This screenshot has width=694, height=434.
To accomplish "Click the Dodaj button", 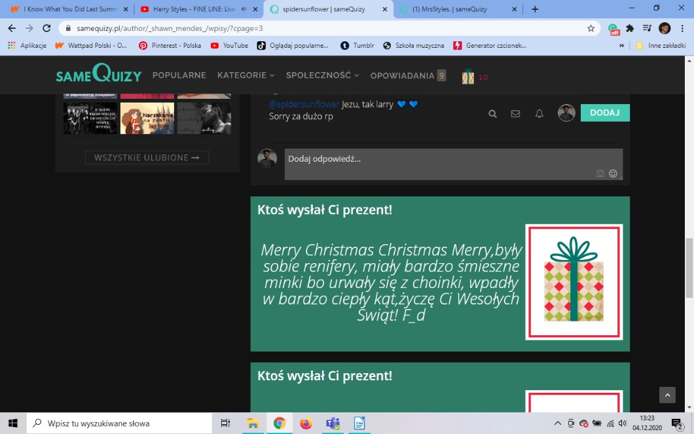I will tap(604, 113).
